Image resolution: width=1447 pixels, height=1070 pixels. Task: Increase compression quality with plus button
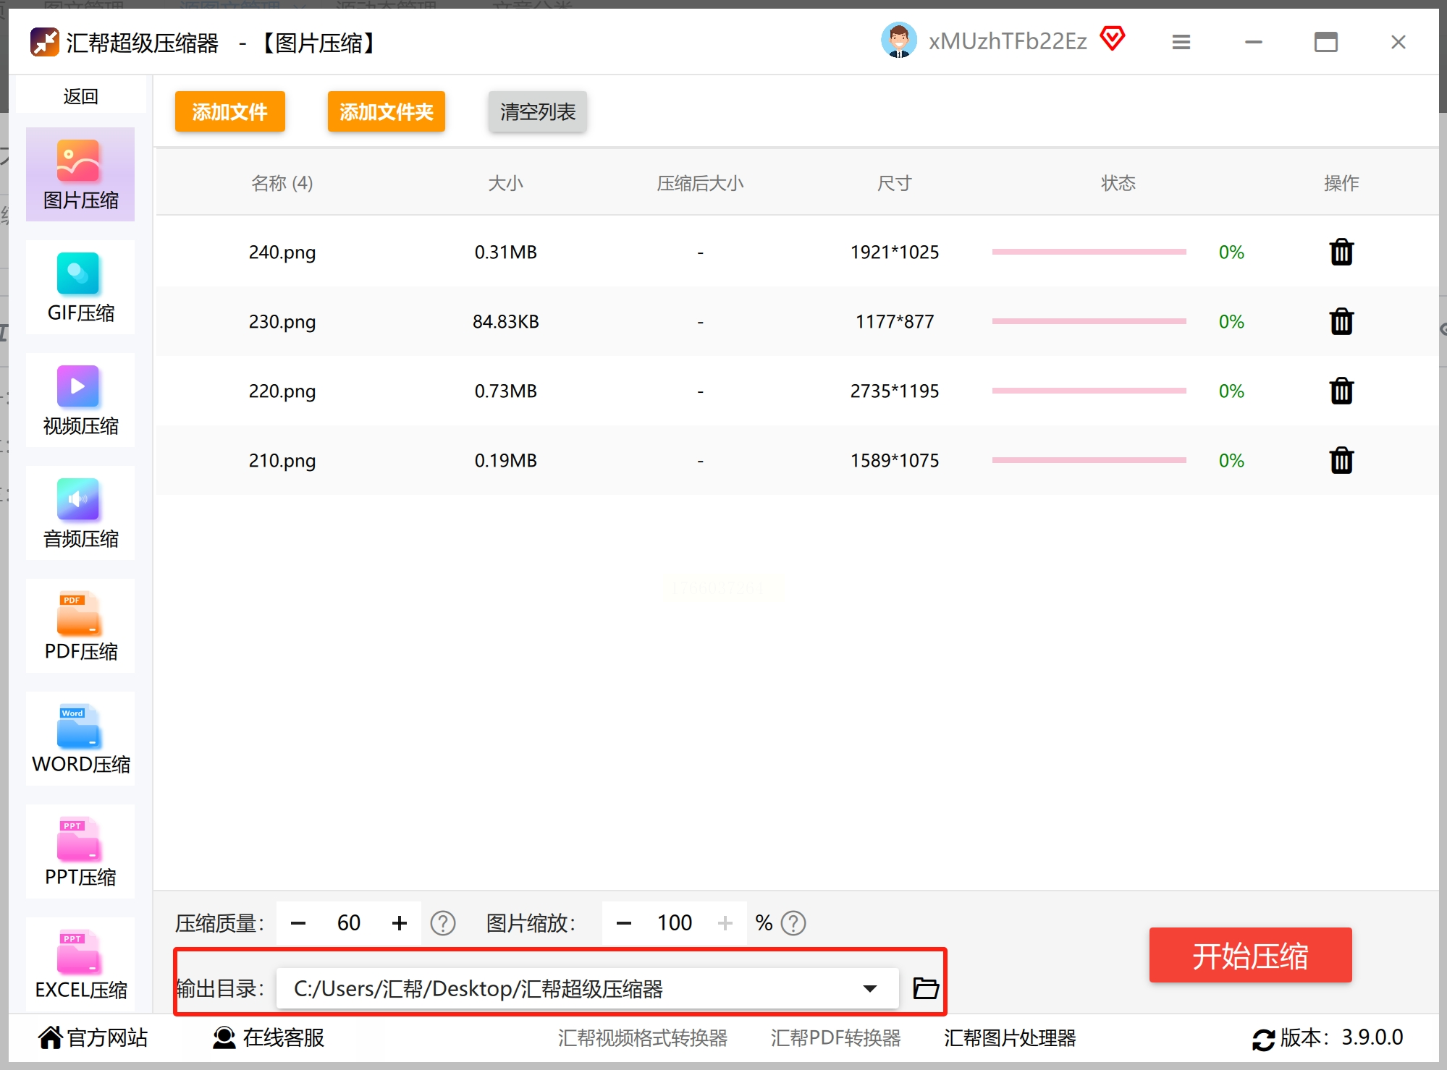click(399, 923)
